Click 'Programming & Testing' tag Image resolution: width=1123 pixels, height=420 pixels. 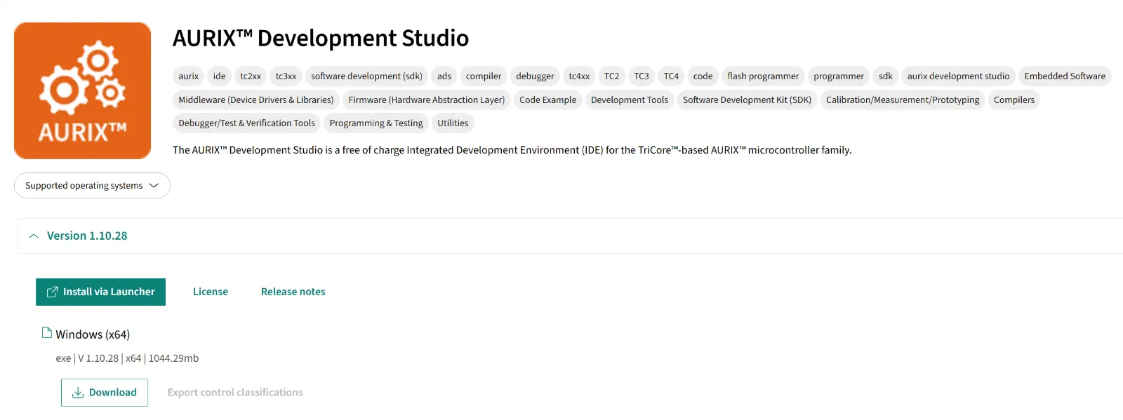376,123
